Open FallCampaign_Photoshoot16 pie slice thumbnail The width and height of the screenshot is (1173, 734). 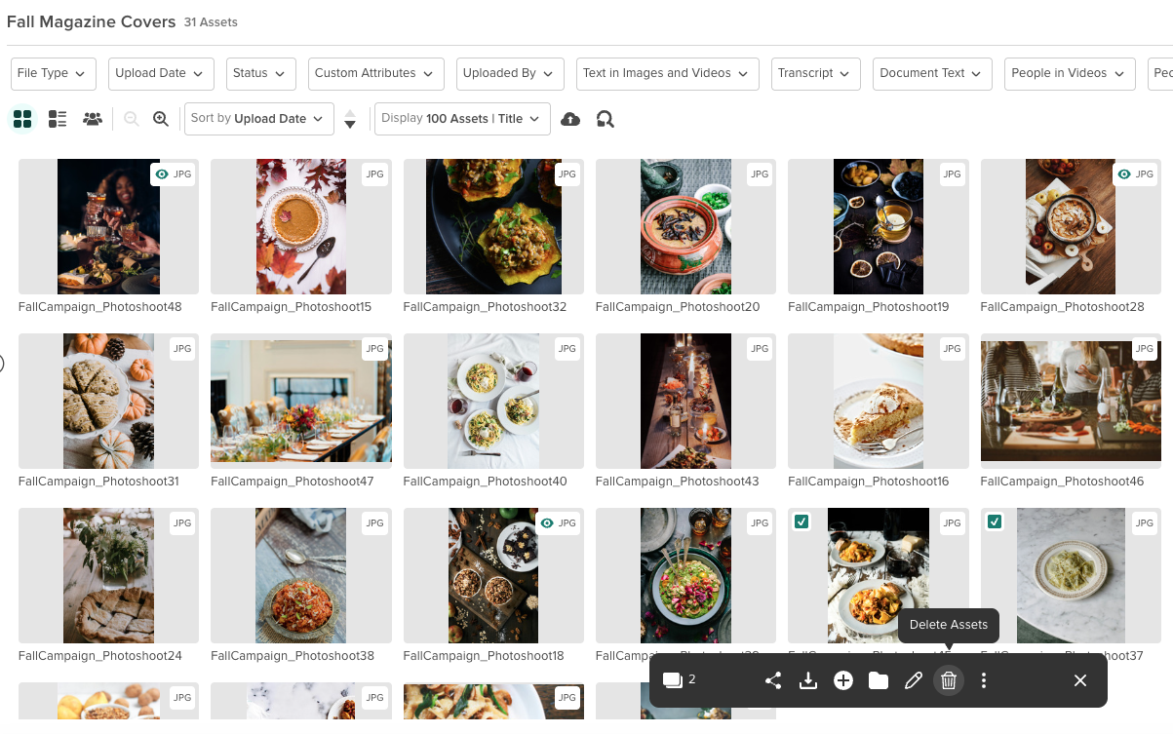click(879, 402)
